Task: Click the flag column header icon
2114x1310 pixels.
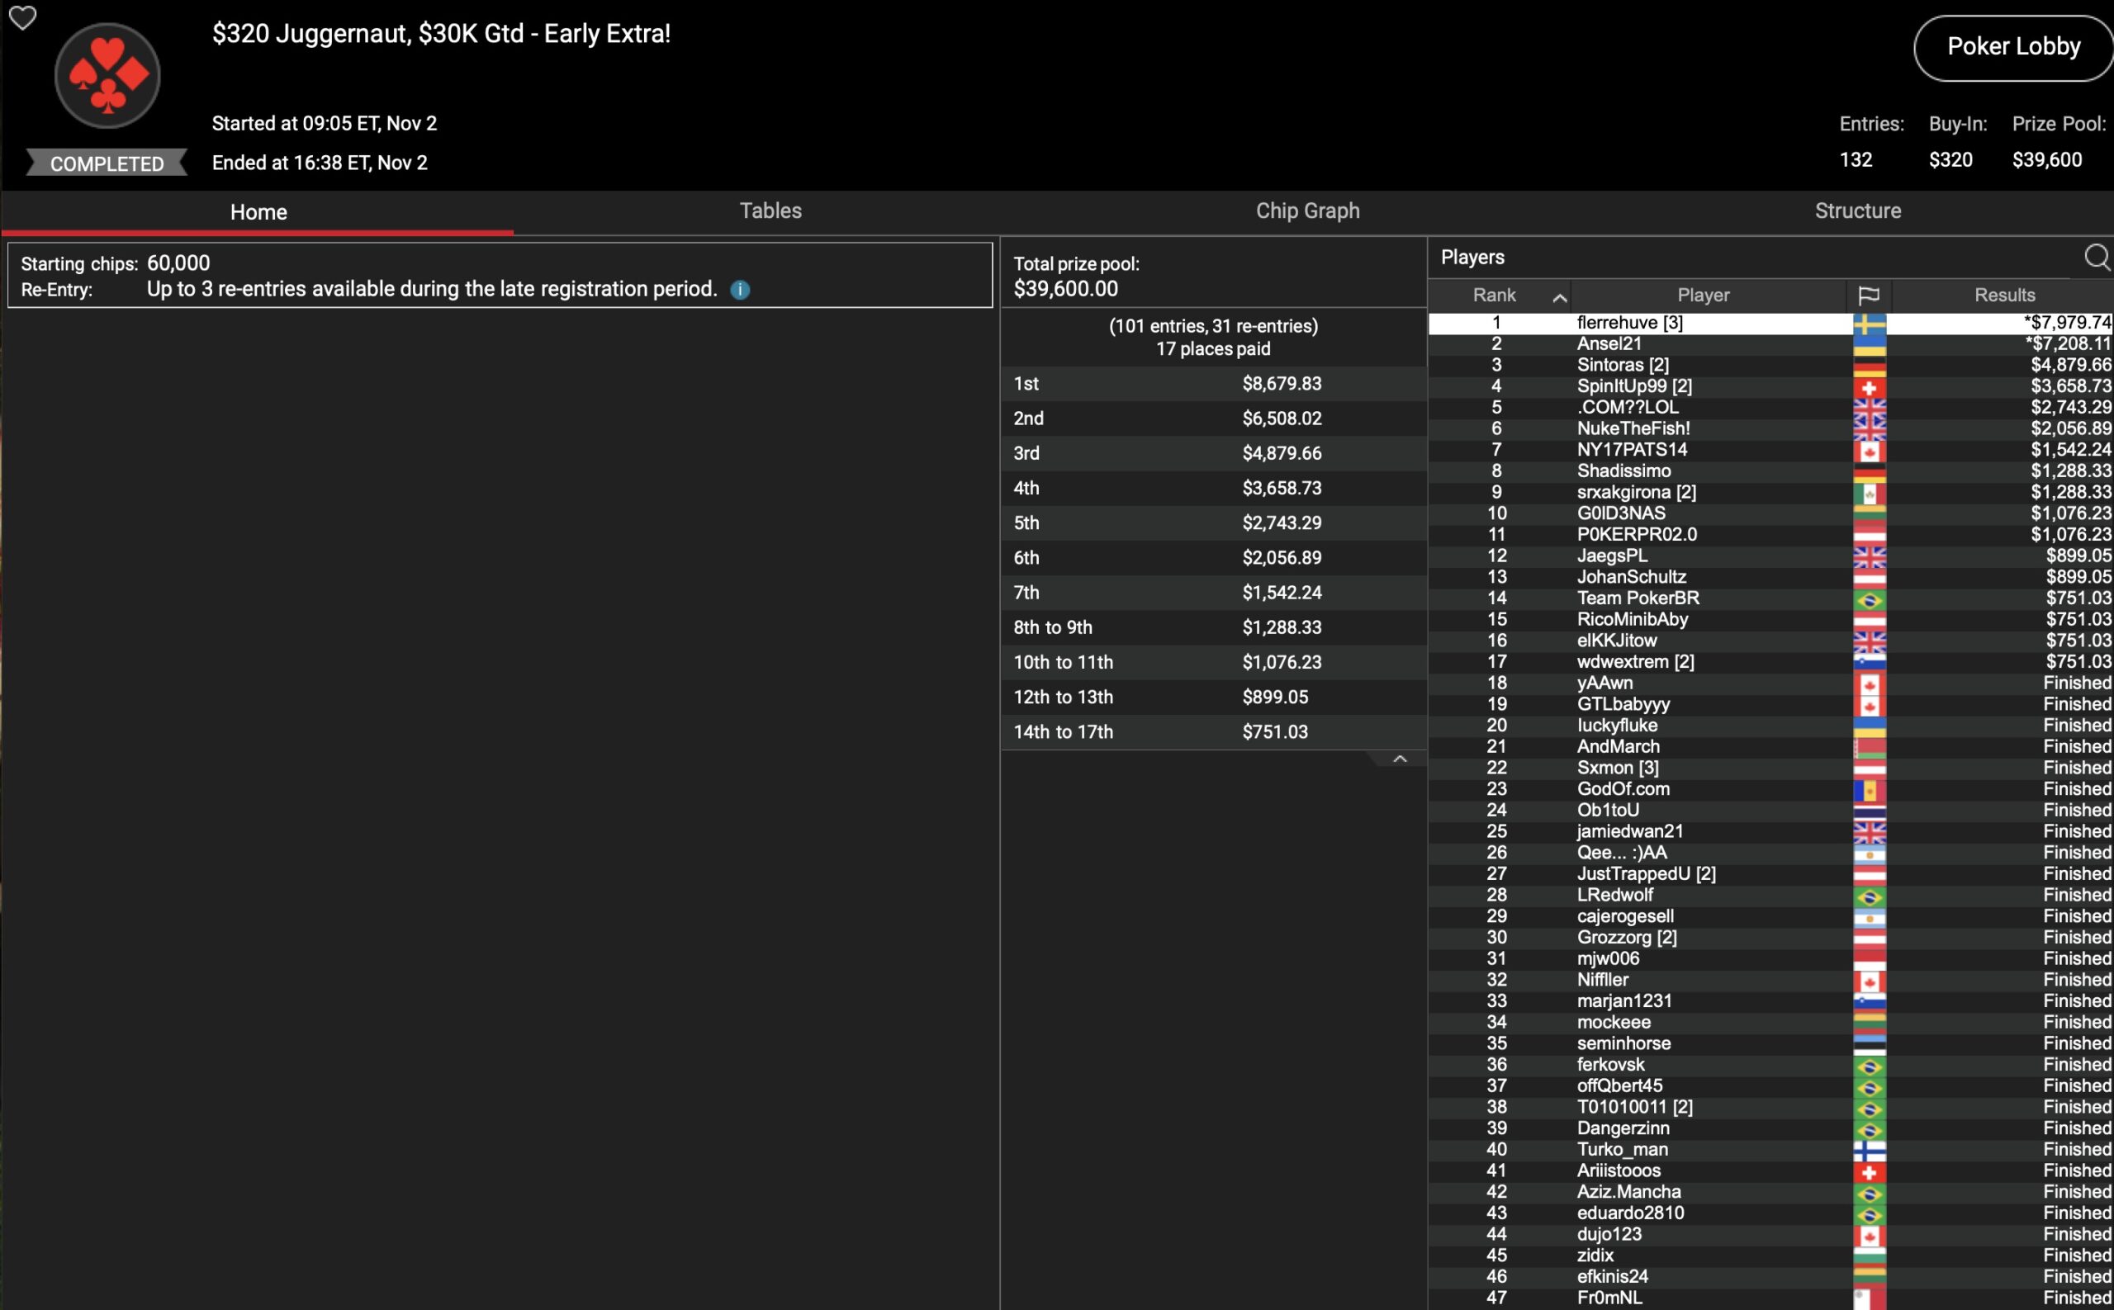Action: (x=1869, y=296)
